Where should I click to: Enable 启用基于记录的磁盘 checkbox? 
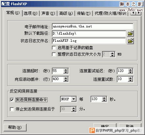54,48
